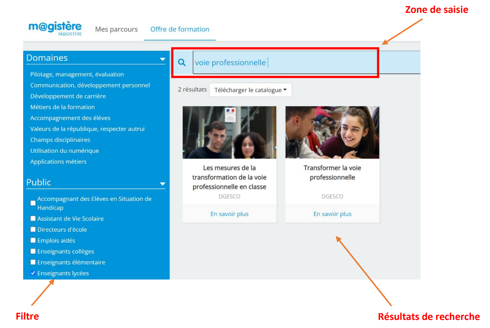Screen dimensions: 490x328
Task: Open the Champs disciplinaires domain
Action: 60,140
